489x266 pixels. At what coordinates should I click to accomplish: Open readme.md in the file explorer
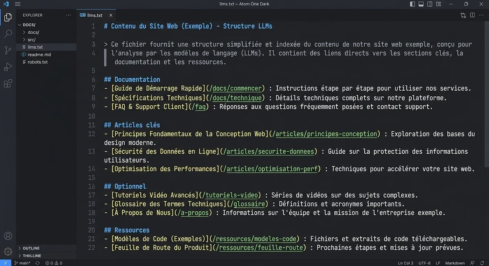pyautogui.click(x=46, y=55)
